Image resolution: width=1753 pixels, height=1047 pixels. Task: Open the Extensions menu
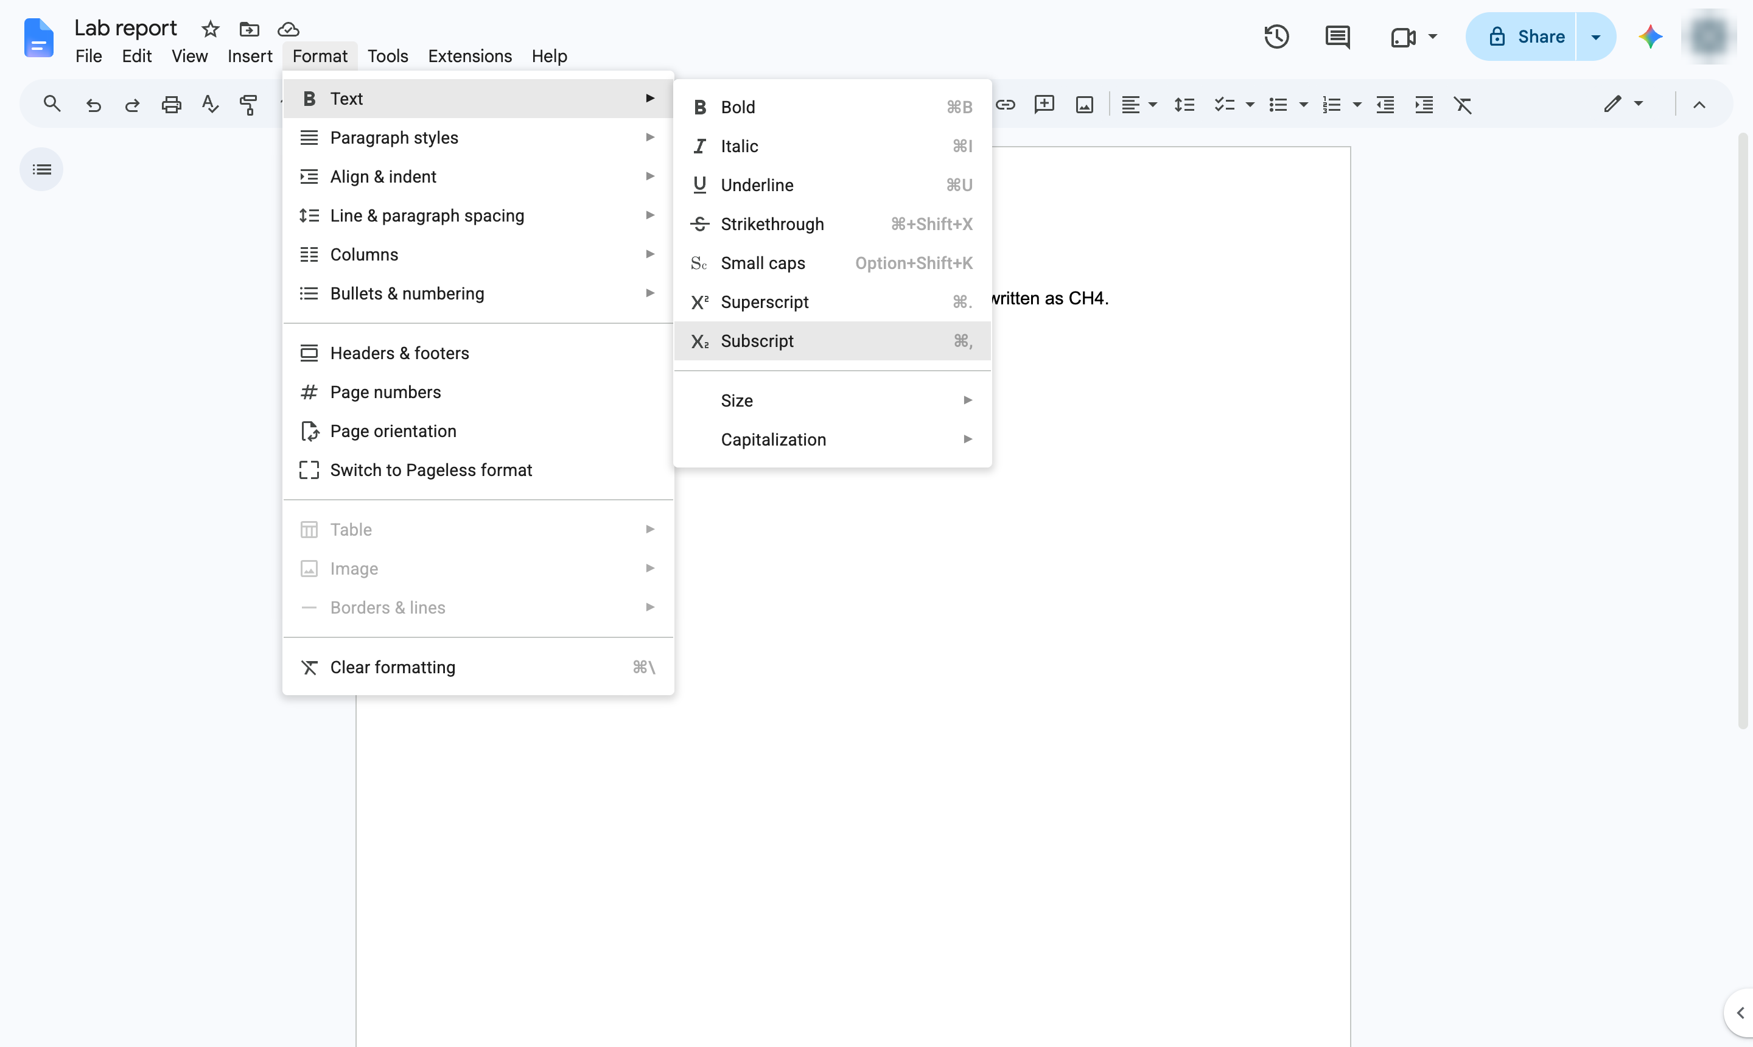click(470, 56)
